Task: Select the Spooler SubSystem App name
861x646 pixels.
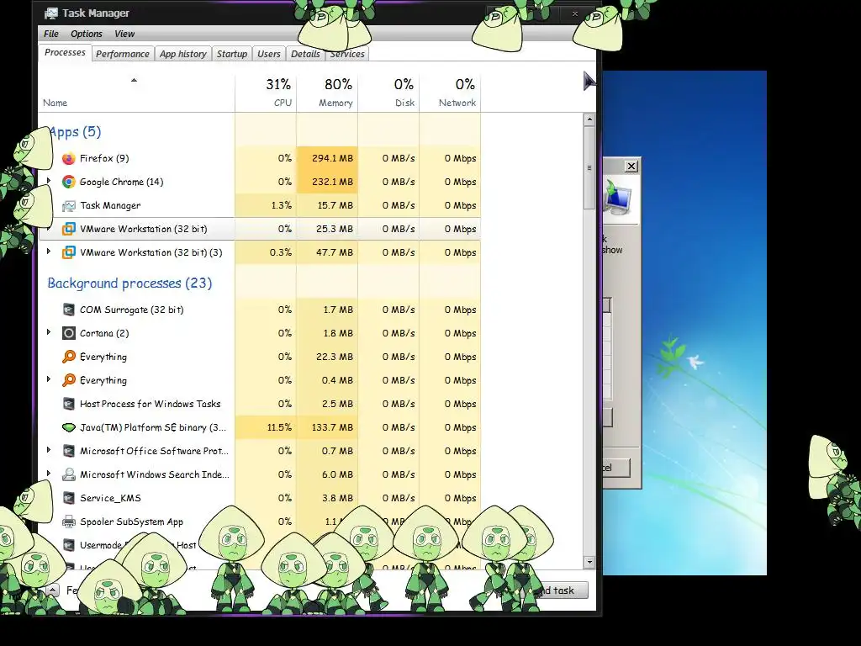Action: coord(131,522)
